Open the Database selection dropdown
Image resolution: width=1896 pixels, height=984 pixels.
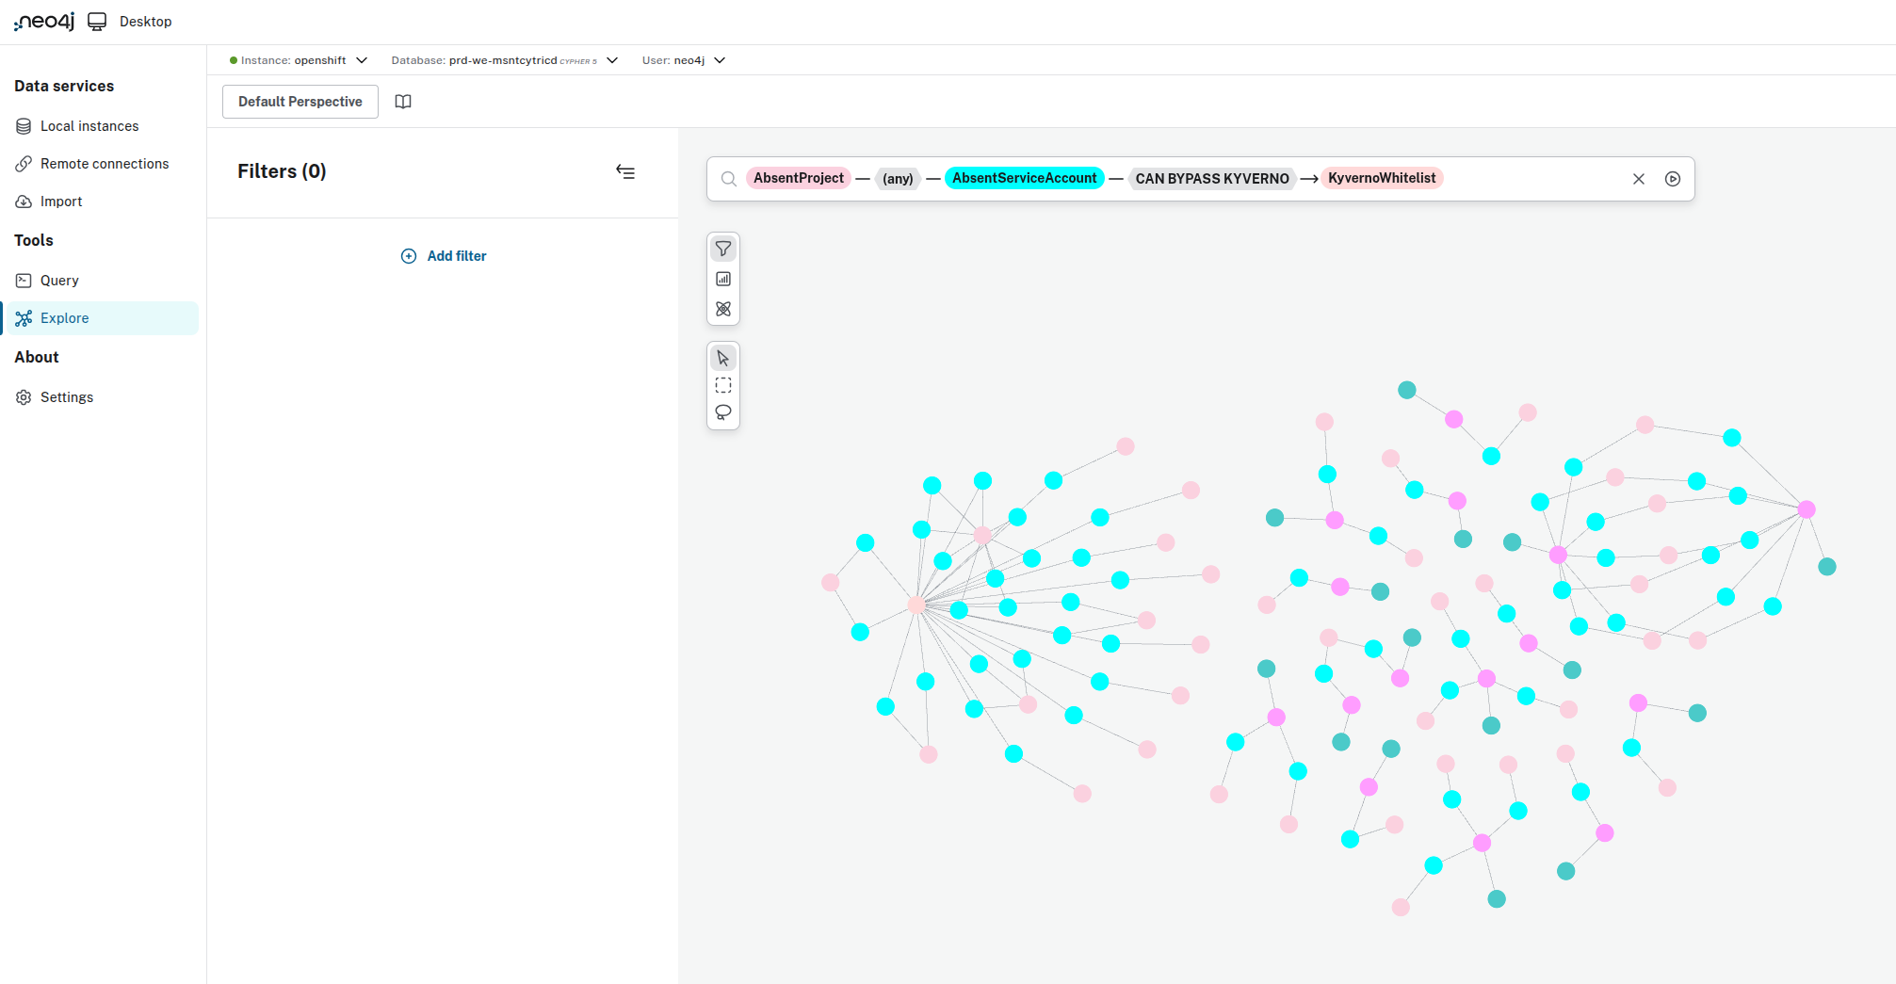[x=612, y=60]
